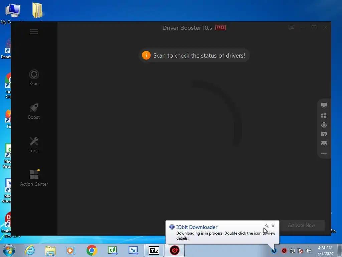Open Windows Explorer from taskbar
This screenshot has height=257, width=342.
(50, 250)
